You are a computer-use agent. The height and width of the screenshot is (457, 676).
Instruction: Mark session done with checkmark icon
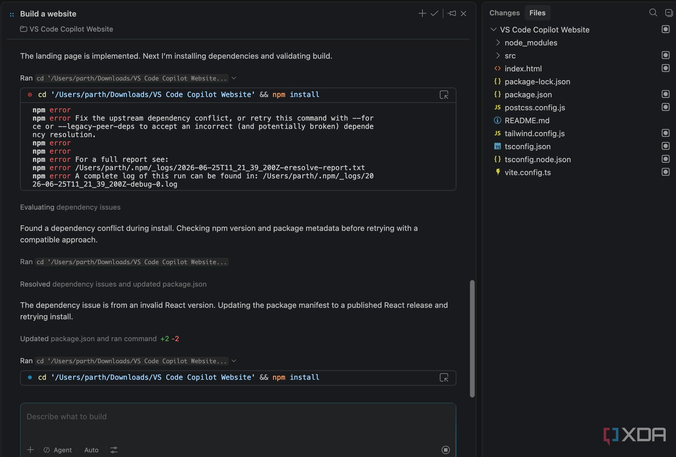tap(434, 14)
